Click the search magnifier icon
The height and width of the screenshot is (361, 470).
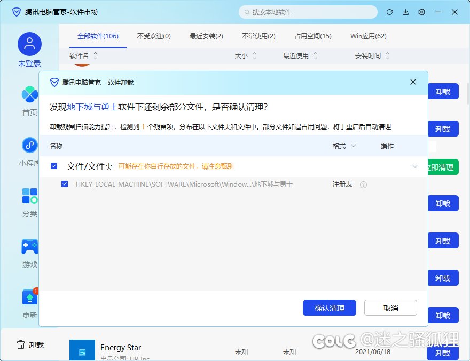coord(247,12)
